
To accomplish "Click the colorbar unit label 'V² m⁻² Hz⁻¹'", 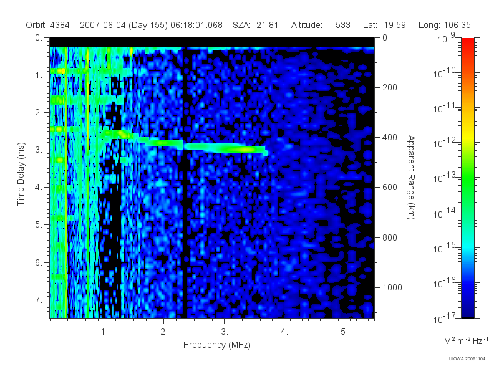I will pyautogui.click(x=466, y=340).
